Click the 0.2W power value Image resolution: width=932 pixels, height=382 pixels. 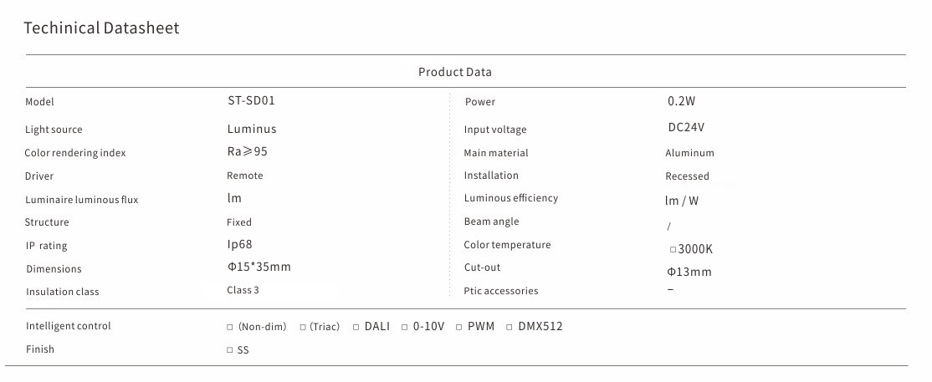(681, 101)
